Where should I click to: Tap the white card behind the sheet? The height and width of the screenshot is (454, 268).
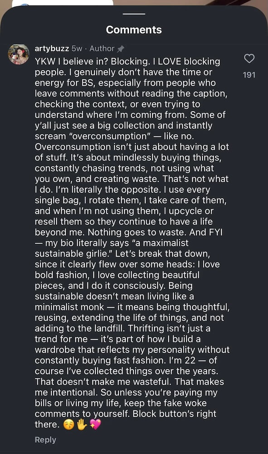[63, 3]
